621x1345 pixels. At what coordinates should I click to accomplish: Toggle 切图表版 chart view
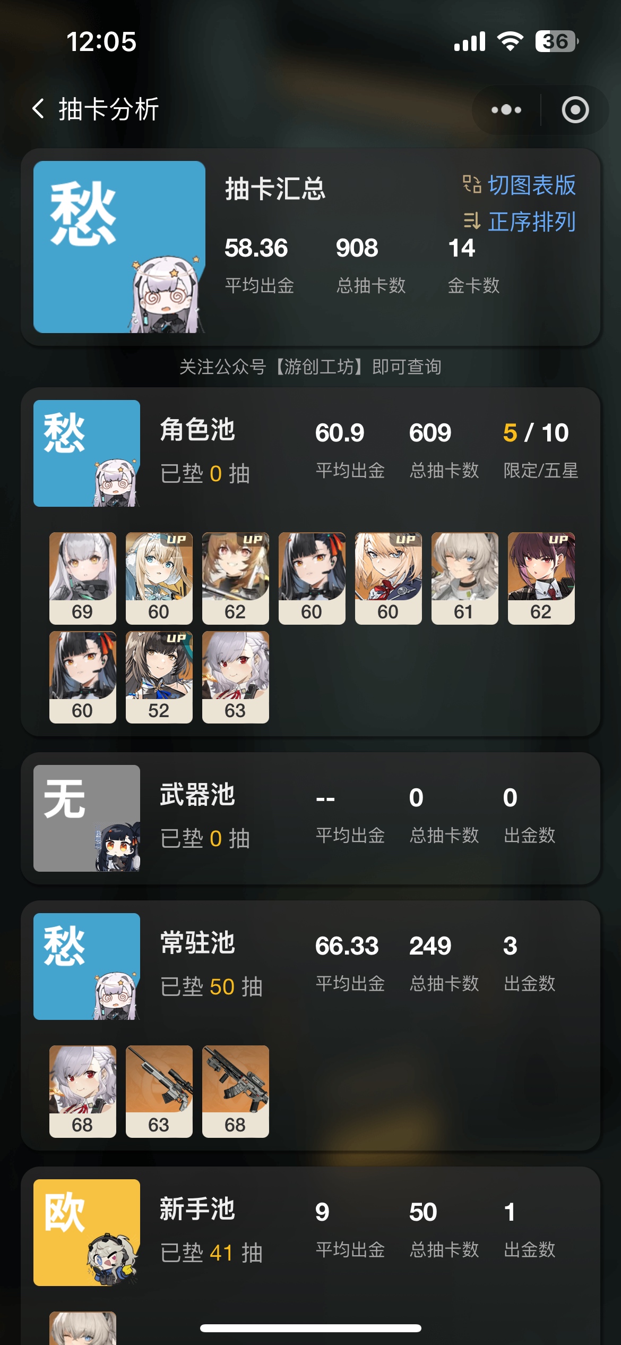point(519,185)
